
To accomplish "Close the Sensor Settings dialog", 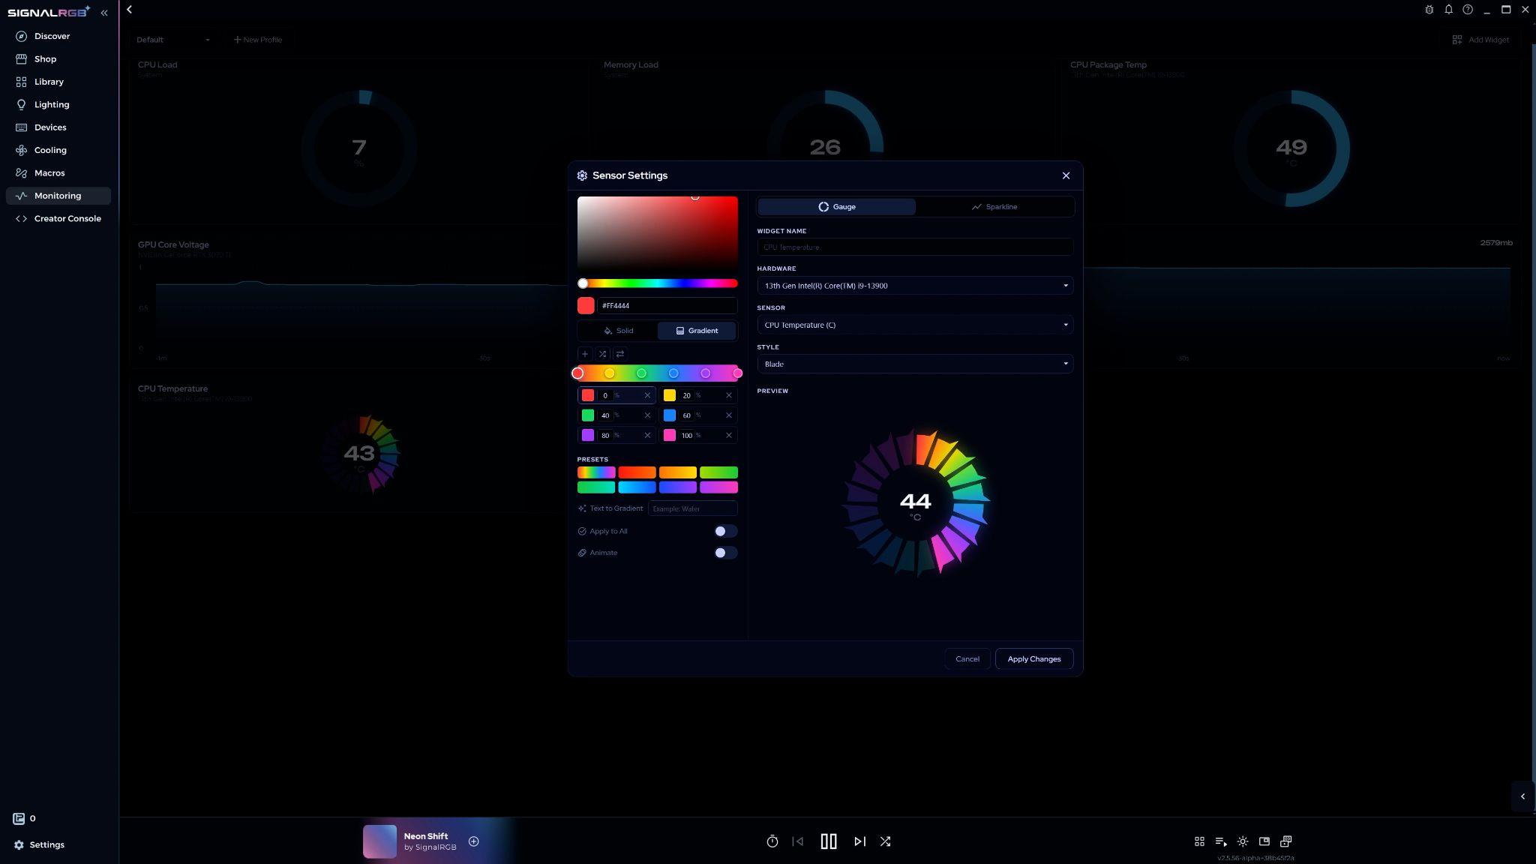I will tap(1066, 175).
